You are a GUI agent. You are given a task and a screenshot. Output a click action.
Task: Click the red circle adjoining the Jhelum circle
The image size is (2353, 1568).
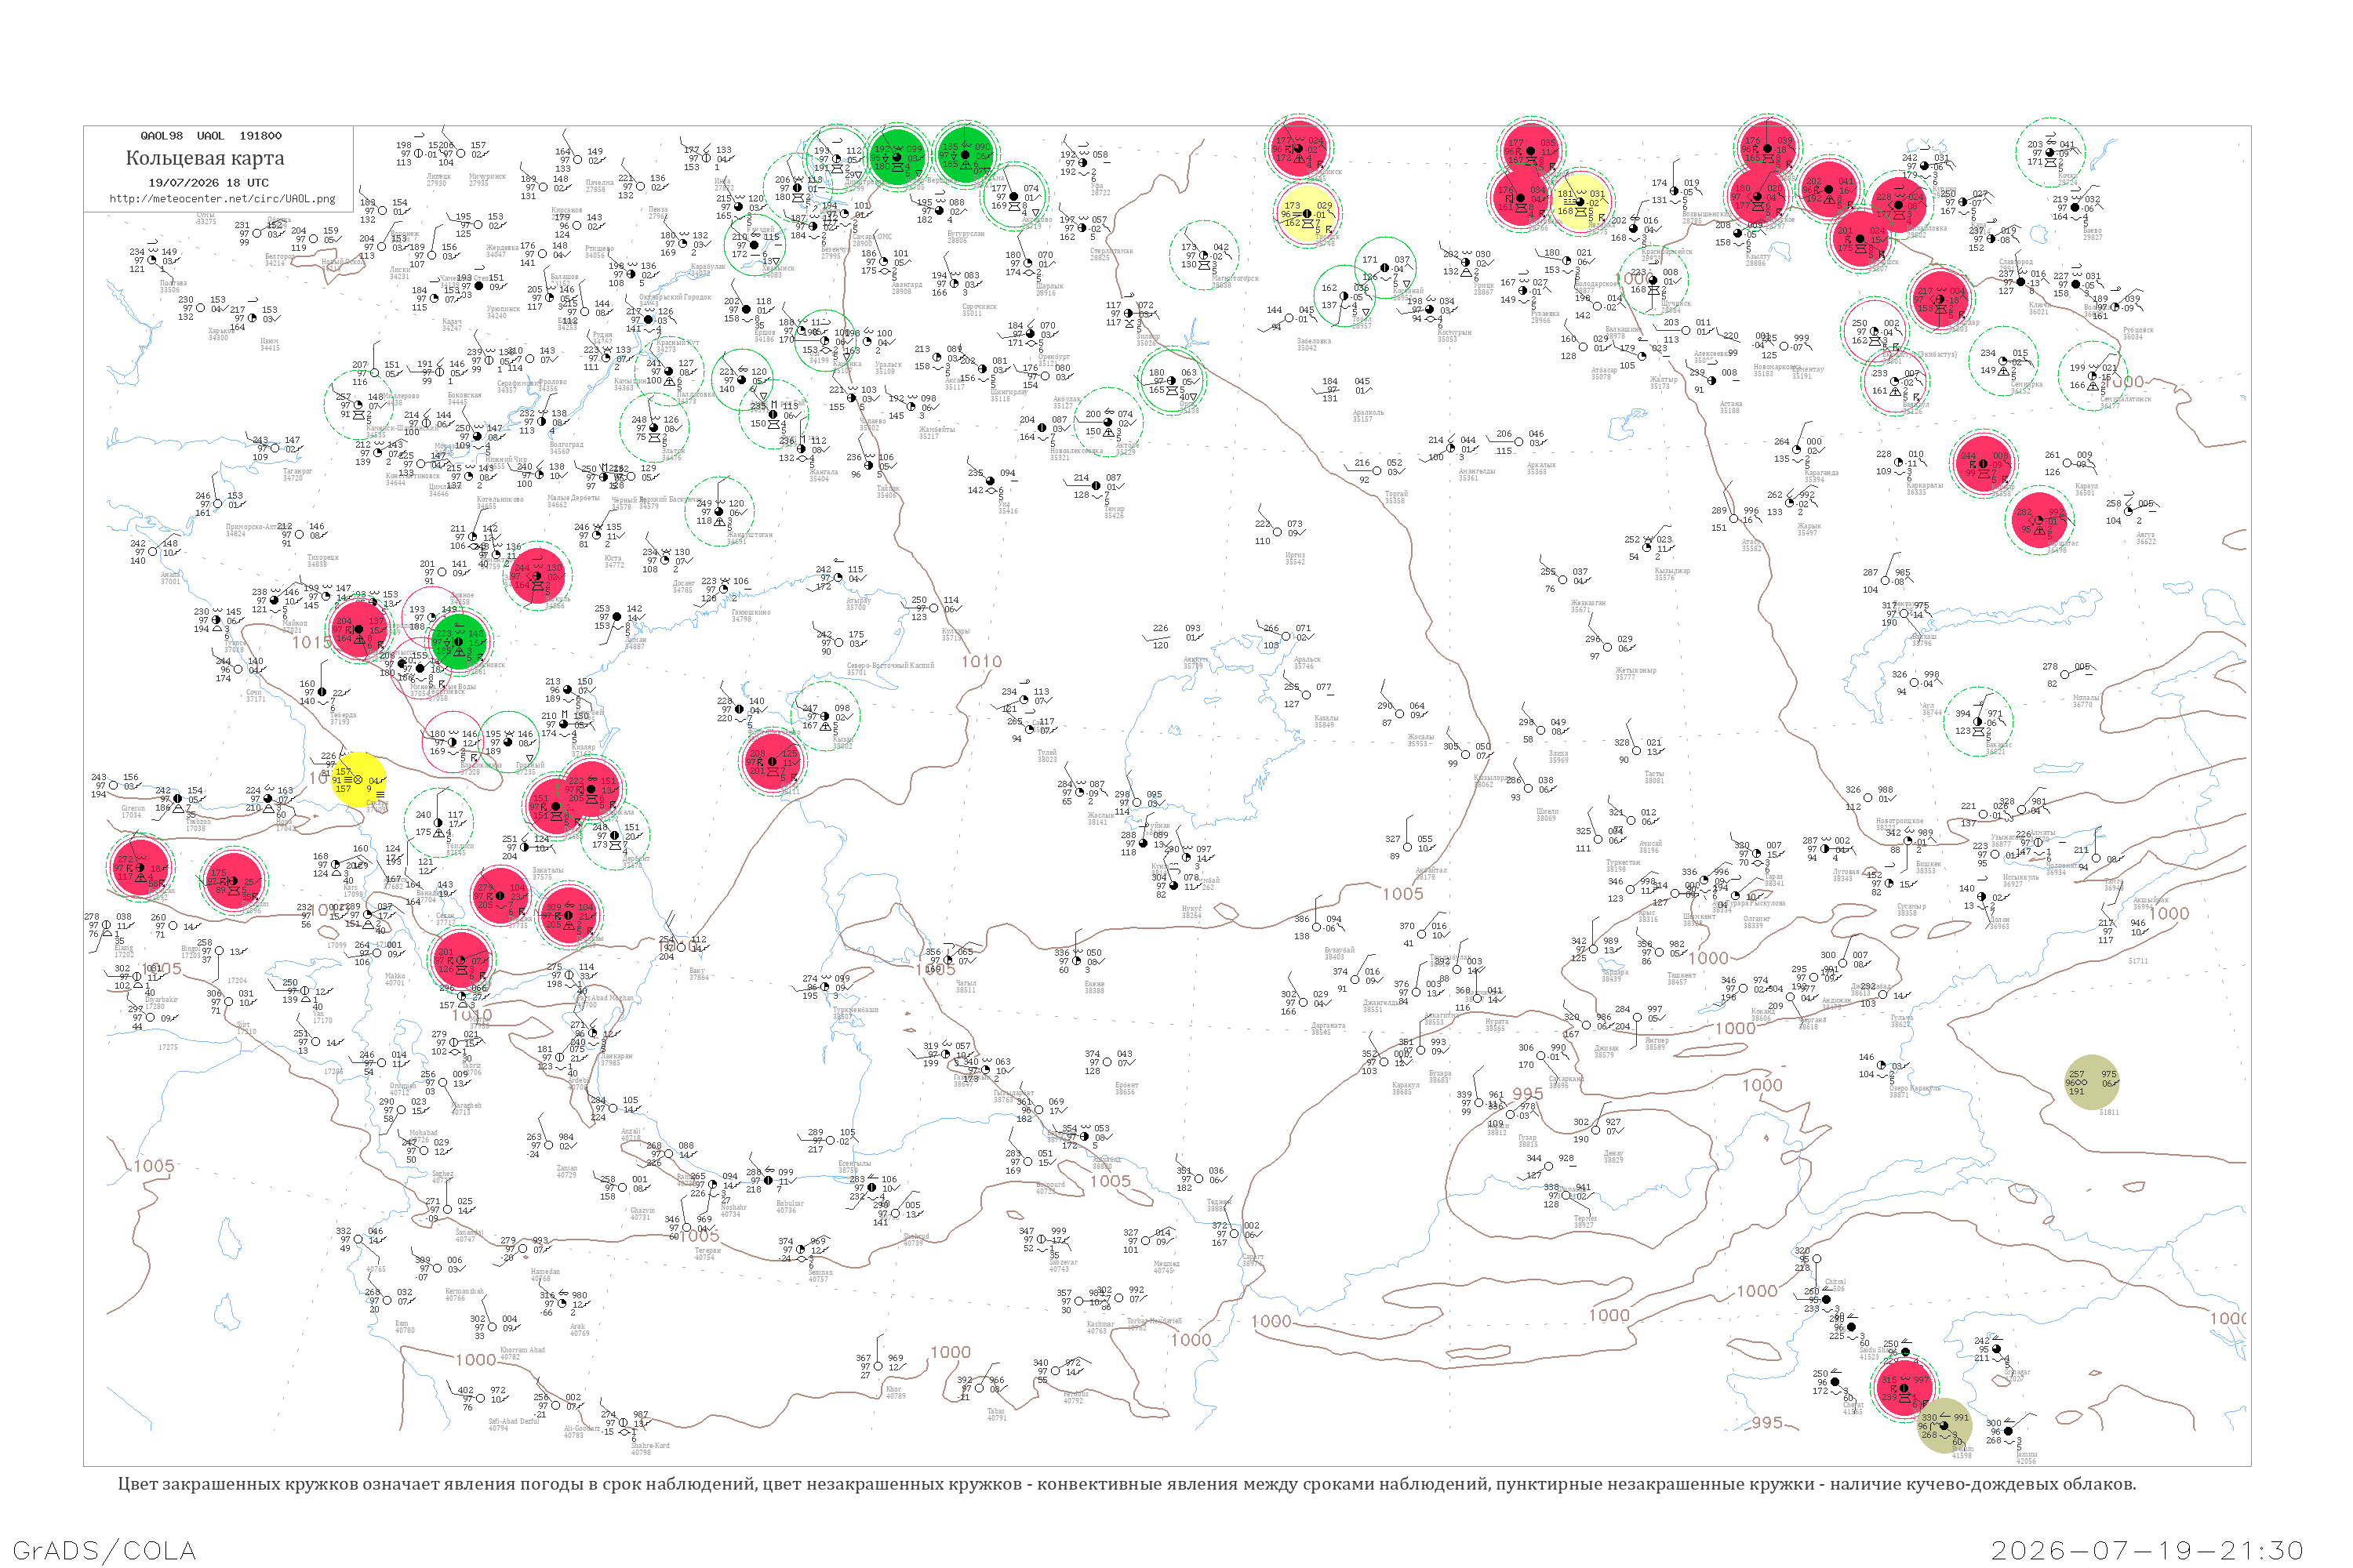coord(1904,1386)
